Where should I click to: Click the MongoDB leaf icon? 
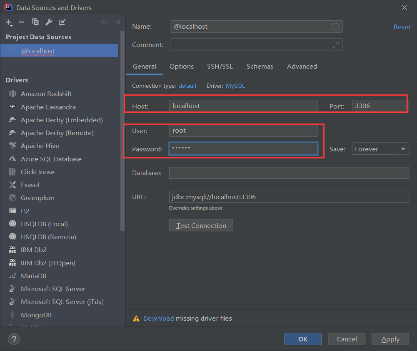point(12,315)
